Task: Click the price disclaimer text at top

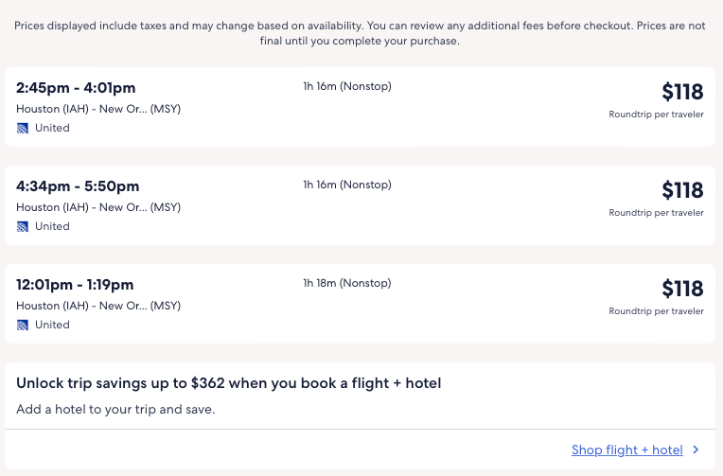Action: tap(360, 33)
